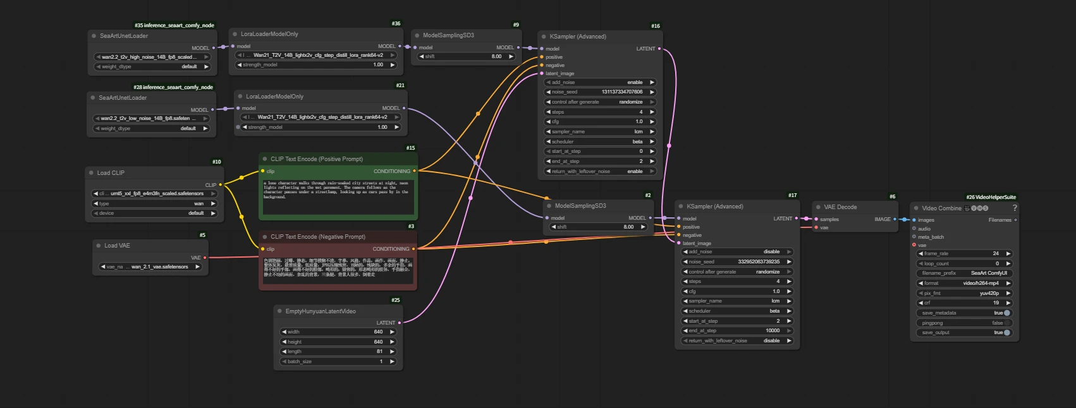Toggle save_metadata in Video Combine
Viewport: 1076px width, 408px height.
tap(1006, 313)
